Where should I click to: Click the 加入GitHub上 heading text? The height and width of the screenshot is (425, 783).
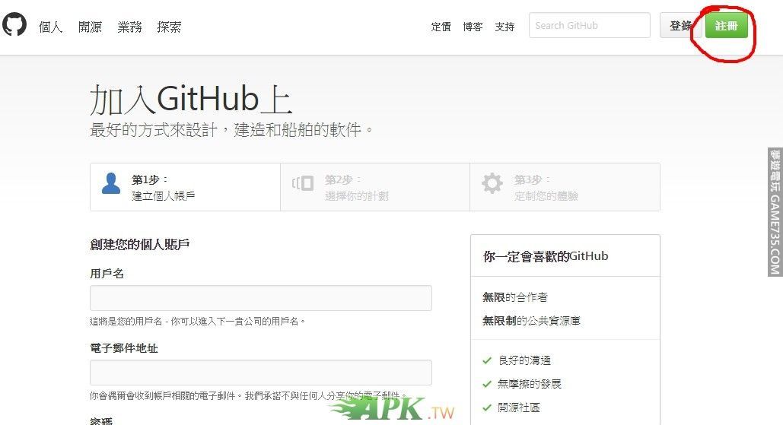pos(191,99)
